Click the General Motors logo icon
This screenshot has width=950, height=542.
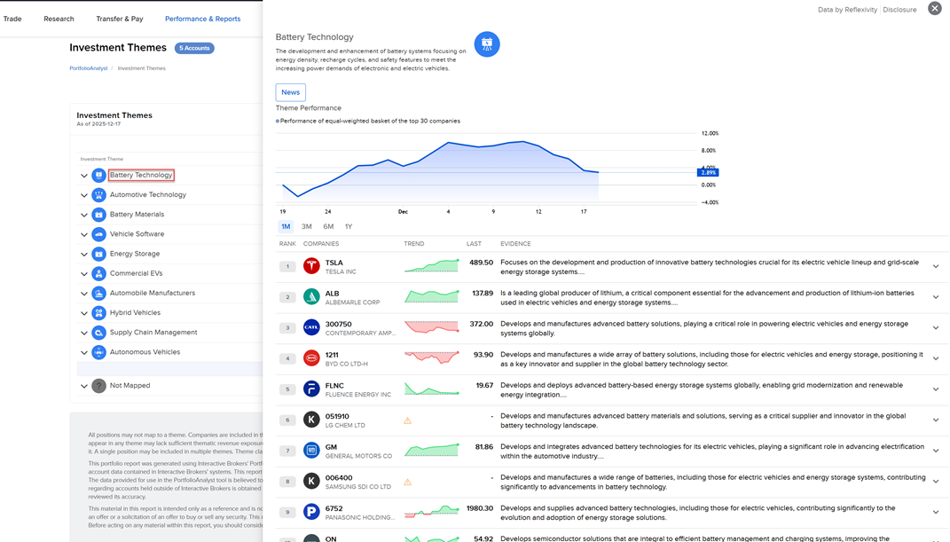[311, 451]
